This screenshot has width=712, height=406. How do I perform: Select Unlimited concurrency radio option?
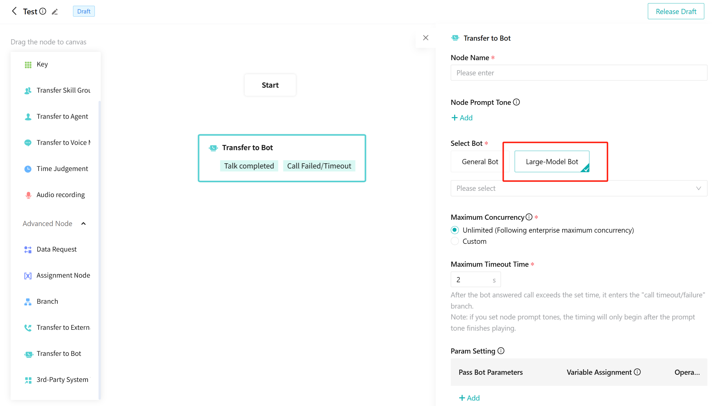(x=455, y=230)
